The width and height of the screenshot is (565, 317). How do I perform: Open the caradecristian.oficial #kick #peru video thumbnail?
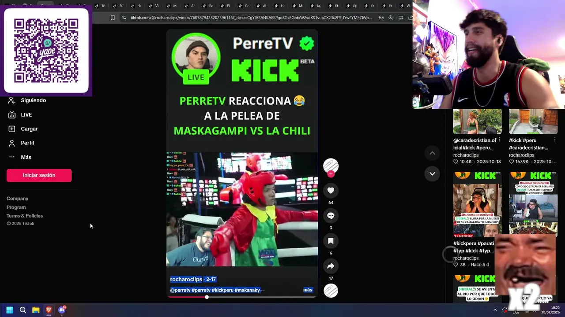pyautogui.click(x=477, y=122)
